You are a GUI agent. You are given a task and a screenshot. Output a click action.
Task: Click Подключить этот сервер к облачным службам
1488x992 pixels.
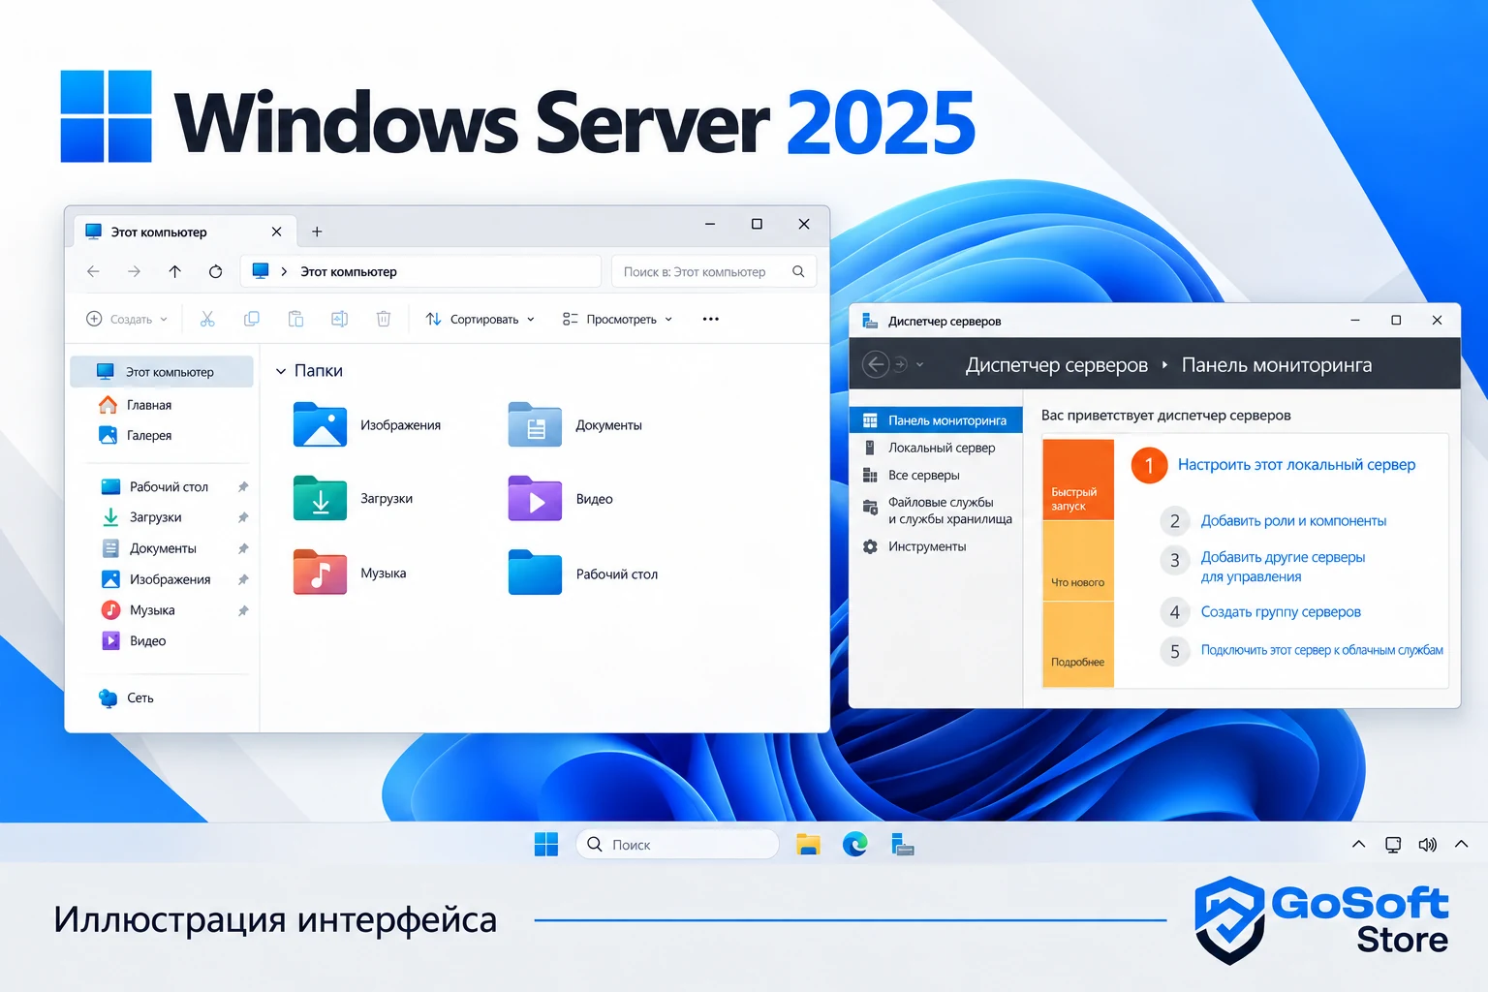point(1321,650)
